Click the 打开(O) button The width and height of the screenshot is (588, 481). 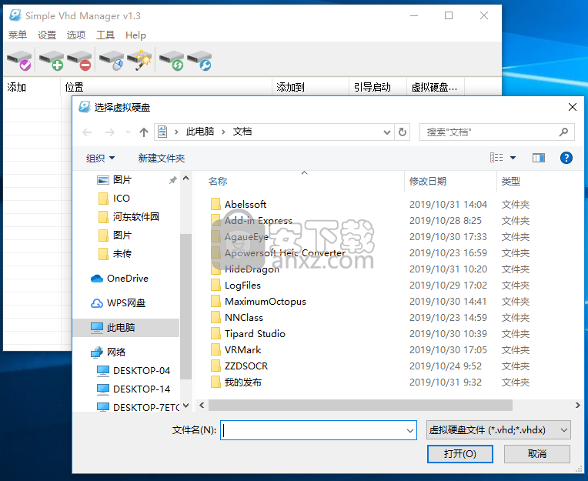(459, 454)
